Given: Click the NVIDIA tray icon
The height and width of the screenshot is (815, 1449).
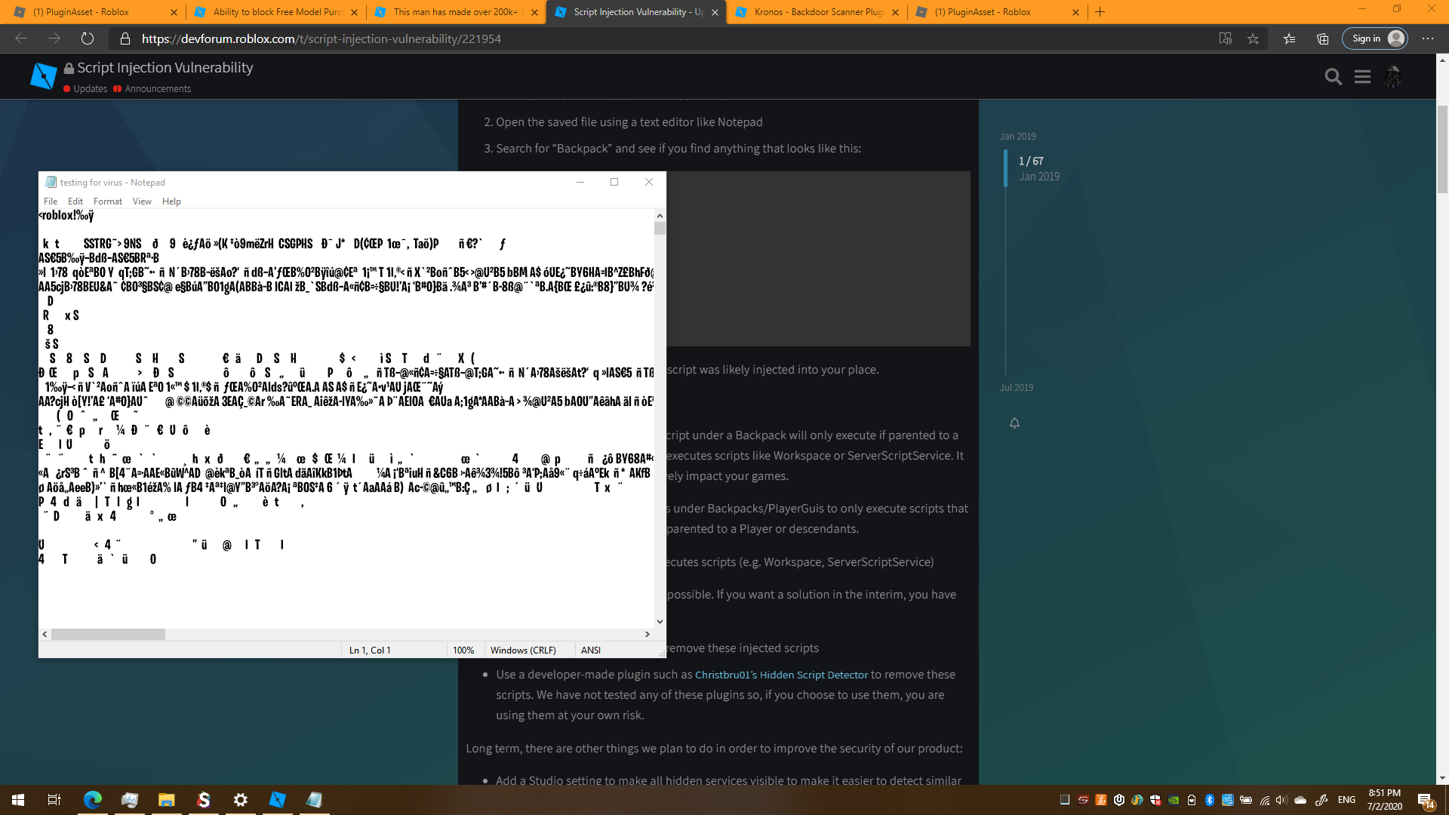Looking at the screenshot, I should 1174,800.
